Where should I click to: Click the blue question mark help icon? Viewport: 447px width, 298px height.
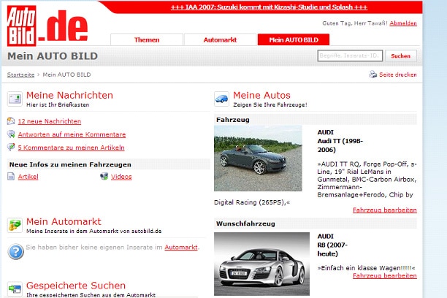(15, 251)
